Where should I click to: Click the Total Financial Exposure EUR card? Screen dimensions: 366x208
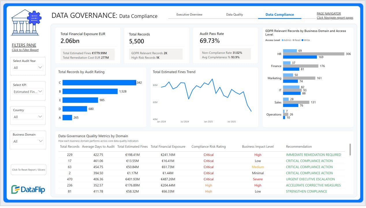pyautogui.click(x=88, y=45)
